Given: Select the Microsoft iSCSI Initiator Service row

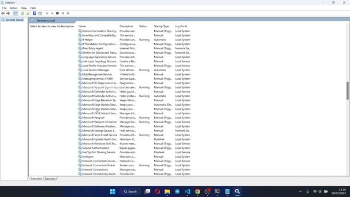Looking at the screenshot, I should point(135,113).
